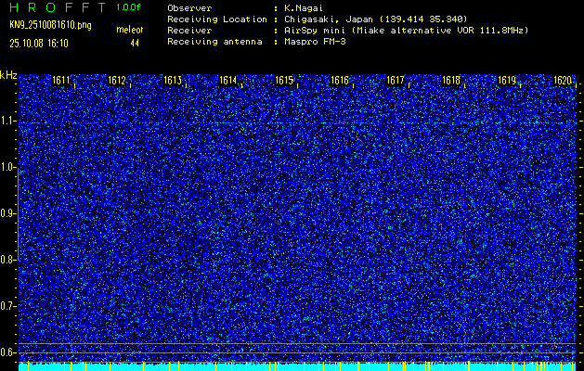Click the 1617 time marker
This screenshot has height=371, width=584.
click(x=395, y=81)
